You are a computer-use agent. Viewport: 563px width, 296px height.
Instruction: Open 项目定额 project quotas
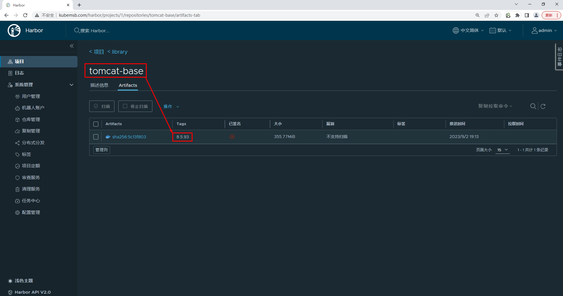[x=31, y=166]
